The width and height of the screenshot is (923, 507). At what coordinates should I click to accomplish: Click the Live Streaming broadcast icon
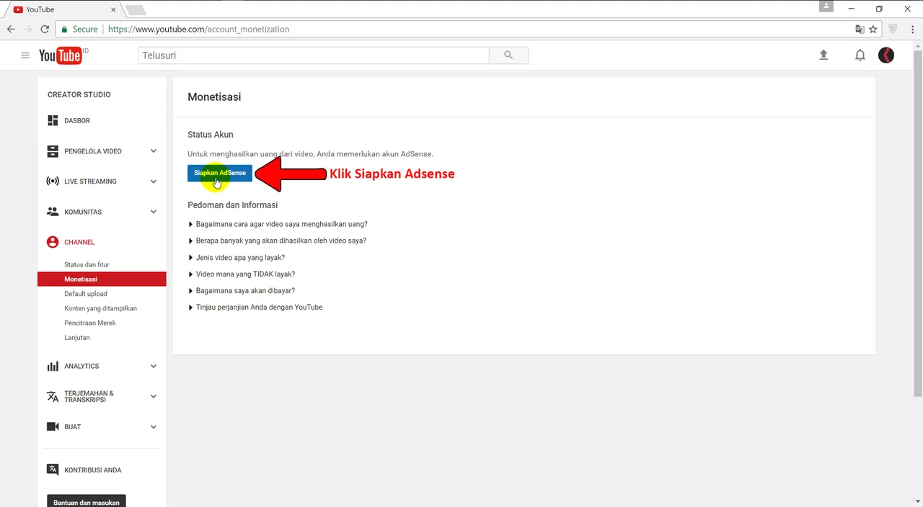pos(53,181)
